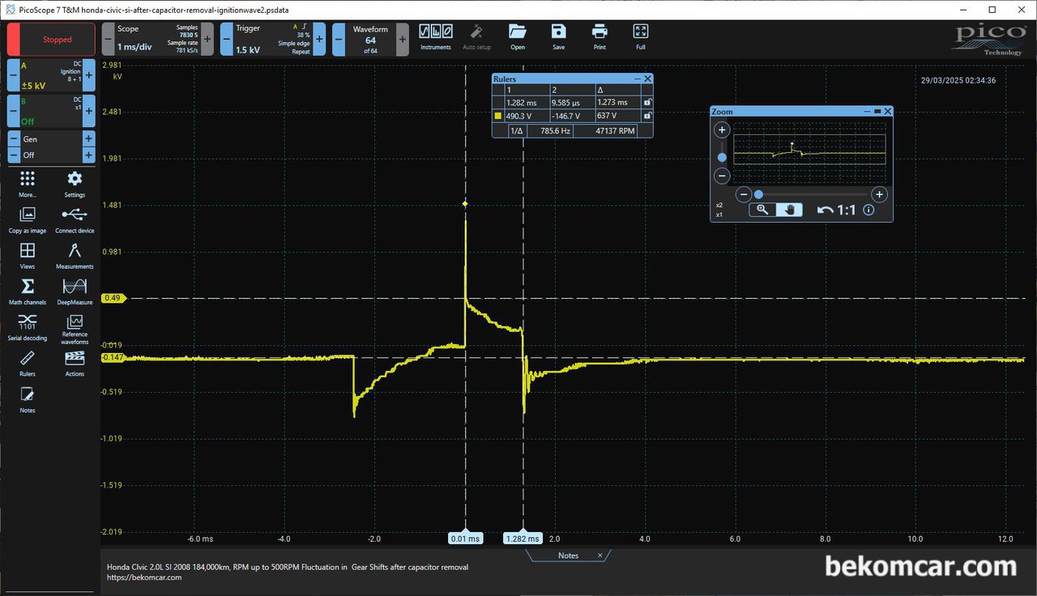
Task: Click the 1/Δ button in Rulers
Action: (516, 130)
